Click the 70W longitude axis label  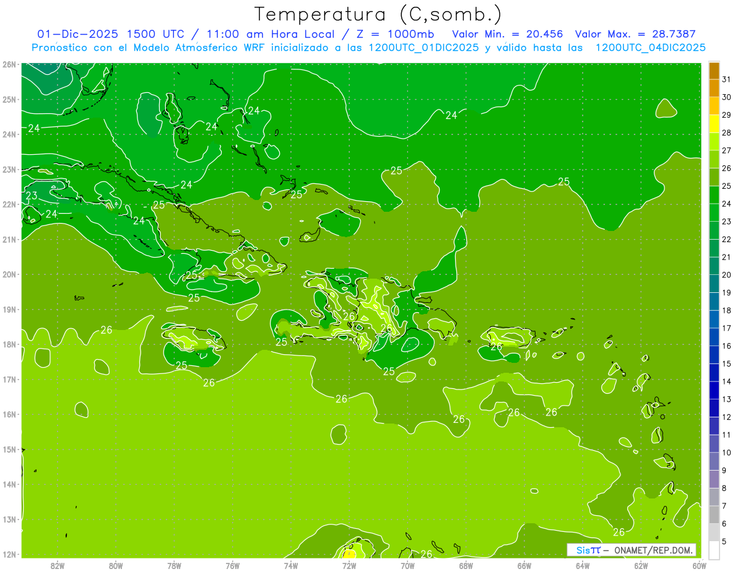tap(407, 565)
